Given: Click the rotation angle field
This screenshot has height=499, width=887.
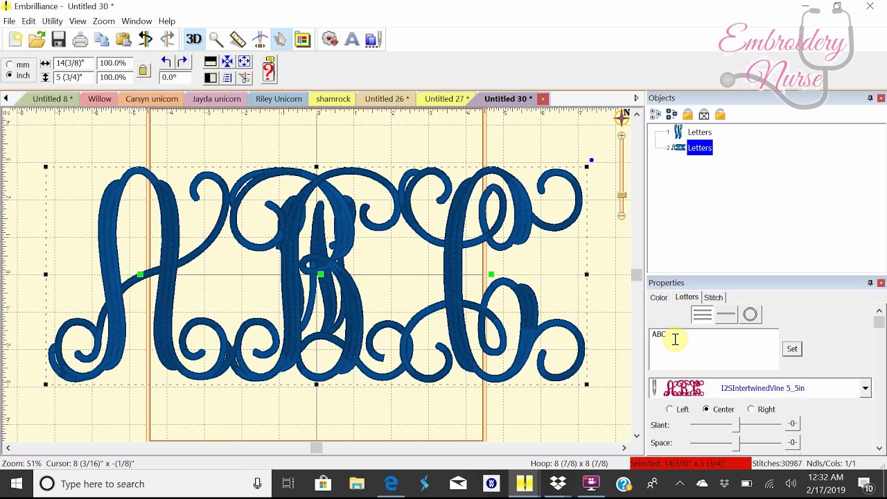Looking at the screenshot, I should pos(175,78).
